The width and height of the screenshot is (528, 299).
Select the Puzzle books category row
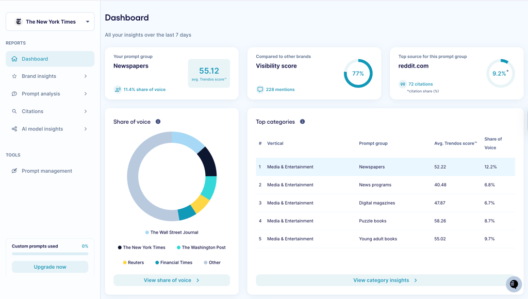[x=385, y=221]
